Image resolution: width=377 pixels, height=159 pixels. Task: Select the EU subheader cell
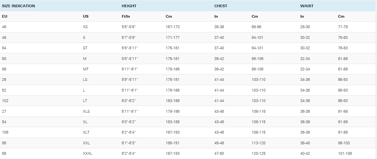5,16
